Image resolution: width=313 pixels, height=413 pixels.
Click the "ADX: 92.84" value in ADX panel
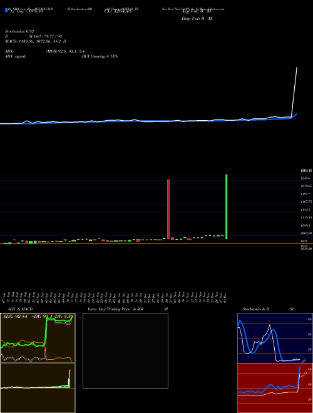tap(16, 316)
